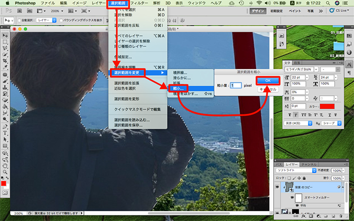Toggle underline style button
This screenshot has height=221, width=354.
tap(329, 115)
